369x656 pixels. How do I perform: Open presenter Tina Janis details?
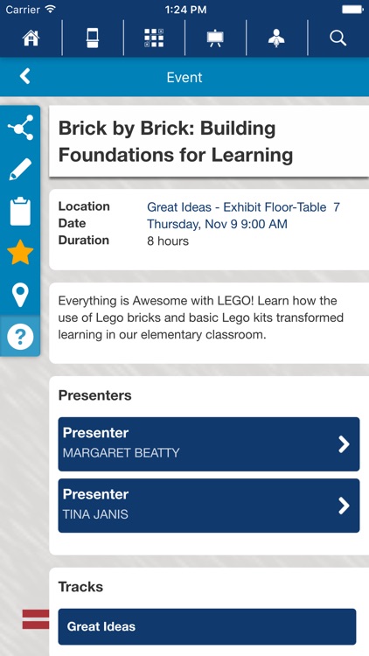click(209, 506)
